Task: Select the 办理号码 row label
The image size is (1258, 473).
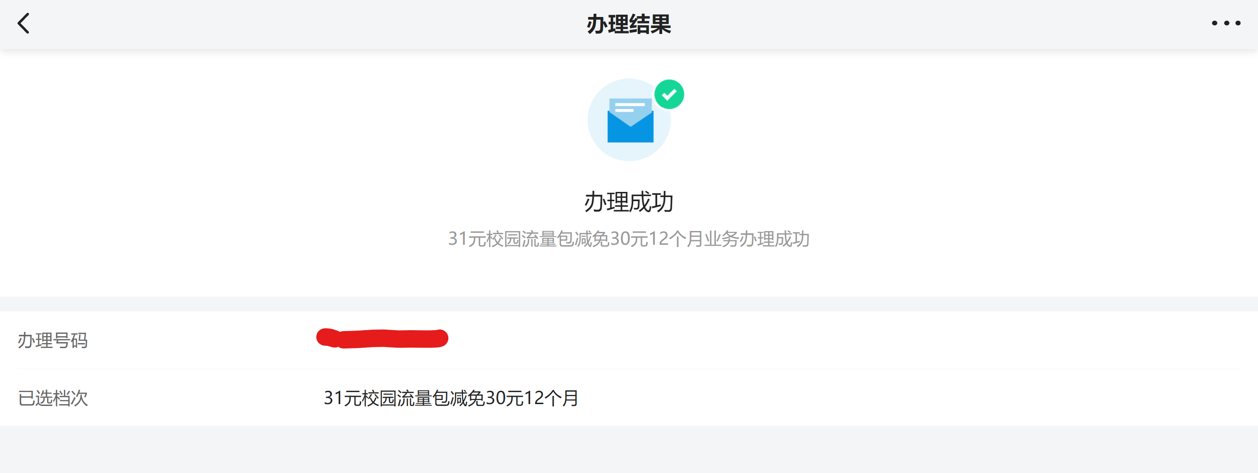Action: 53,340
